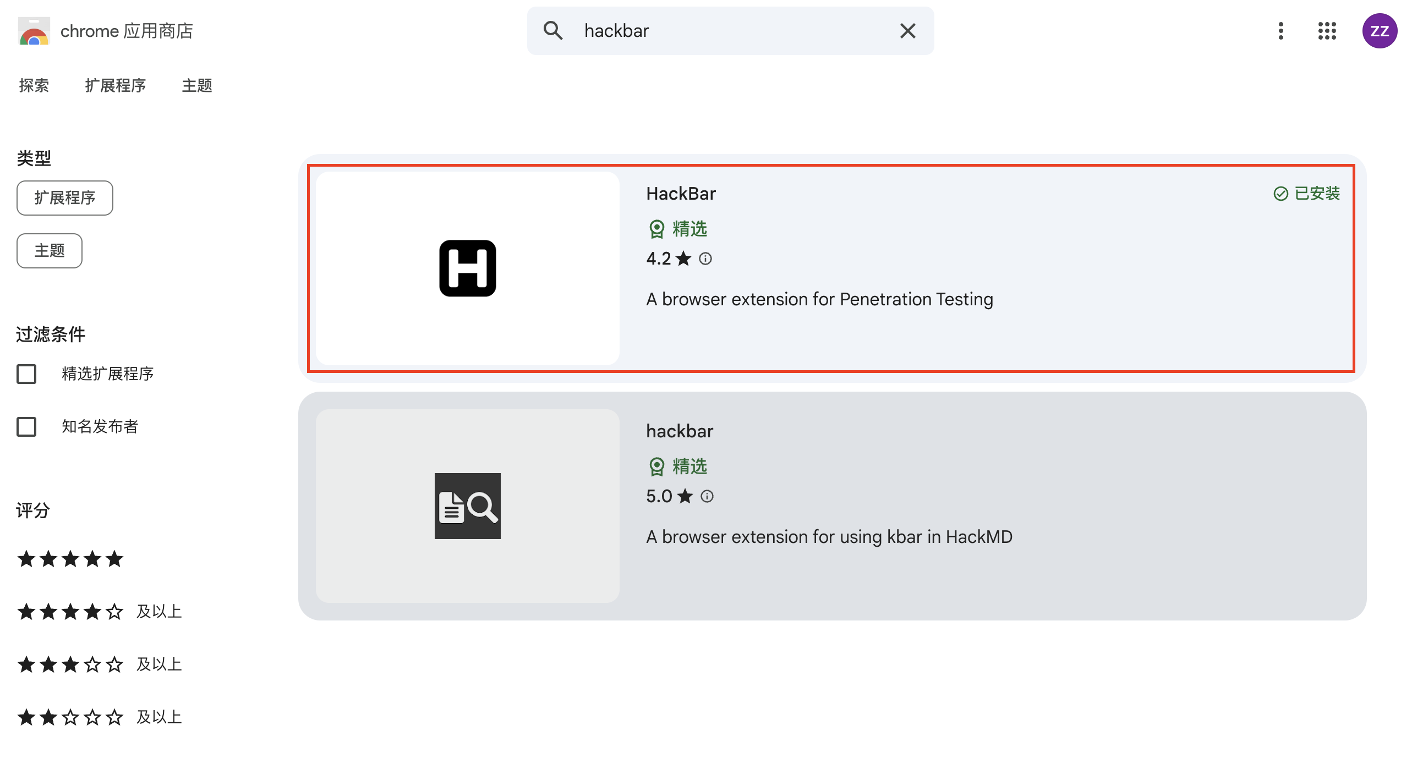
Task: Click the info icon beside 5.0 rating
Action: [707, 496]
